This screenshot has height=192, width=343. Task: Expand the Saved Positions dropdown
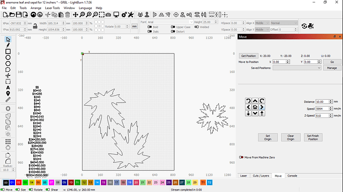297,68
